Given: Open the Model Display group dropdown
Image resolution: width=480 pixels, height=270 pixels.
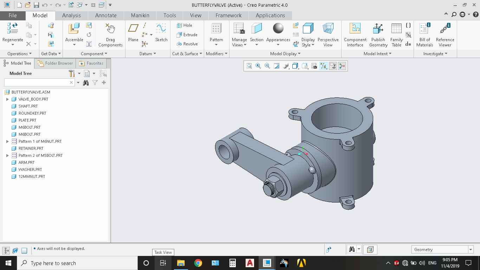Looking at the screenshot, I should click(x=285, y=54).
